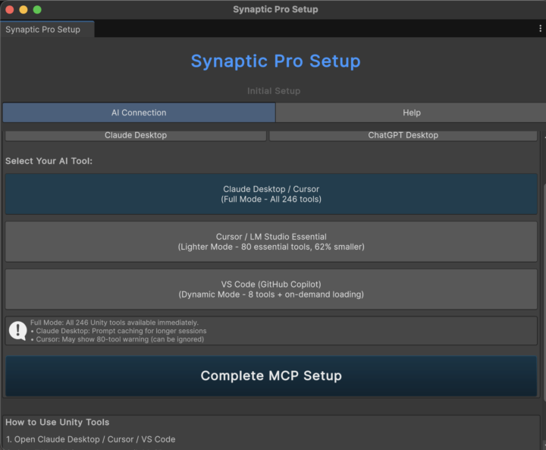The image size is (546, 450).
Task: Open the three-dot window options menu
Action: (540, 29)
